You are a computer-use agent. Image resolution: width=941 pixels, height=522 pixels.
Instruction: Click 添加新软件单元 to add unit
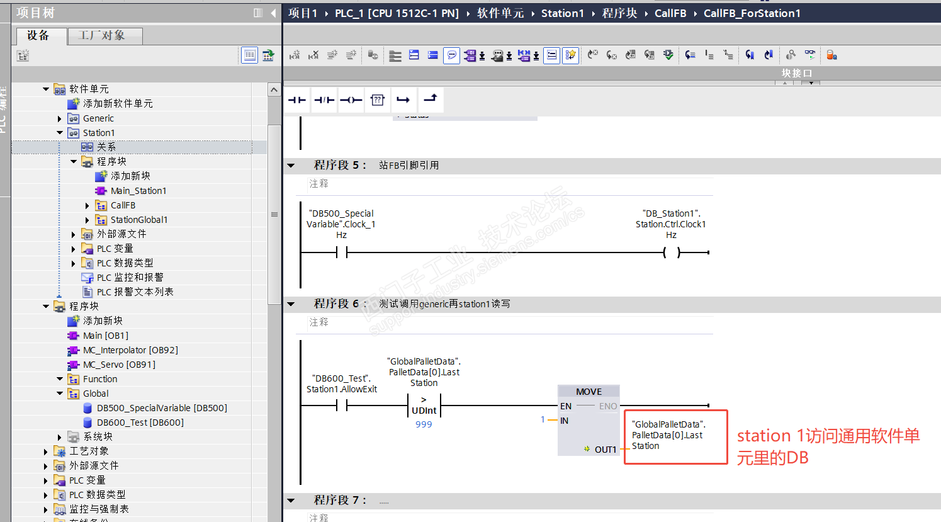click(118, 103)
